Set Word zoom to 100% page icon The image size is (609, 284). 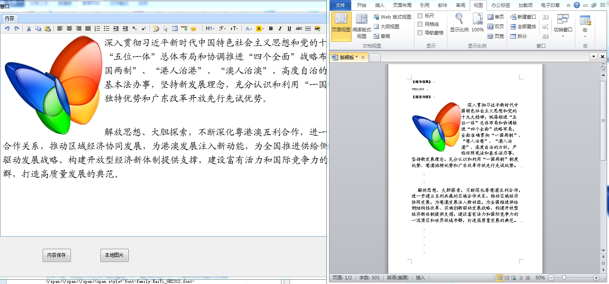click(x=478, y=22)
